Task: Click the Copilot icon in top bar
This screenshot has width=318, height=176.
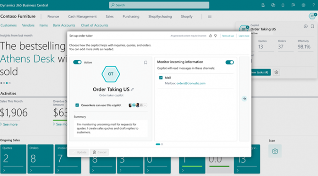Action: point(273,5)
